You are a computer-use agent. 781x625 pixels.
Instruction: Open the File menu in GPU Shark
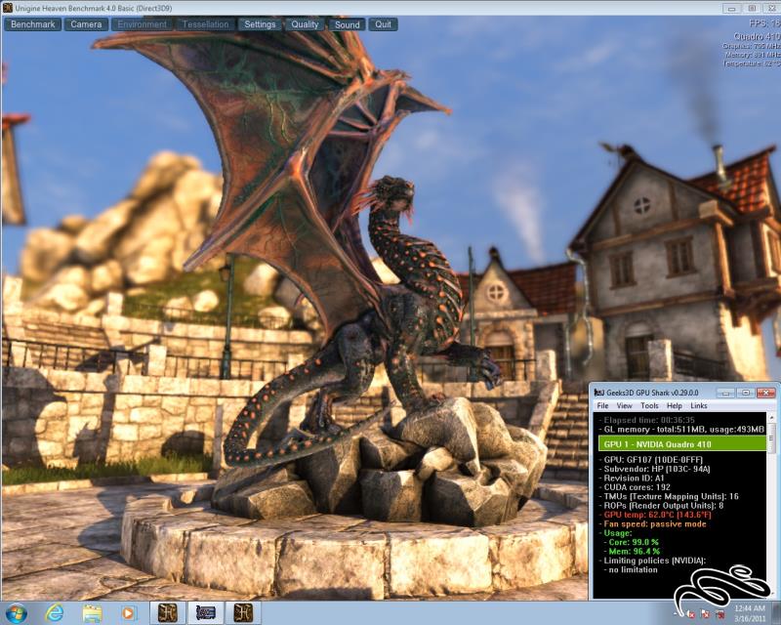click(602, 405)
